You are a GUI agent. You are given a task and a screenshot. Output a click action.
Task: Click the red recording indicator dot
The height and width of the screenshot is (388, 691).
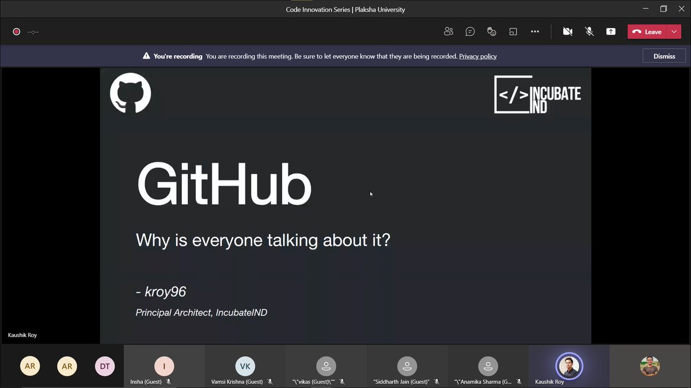(16, 32)
